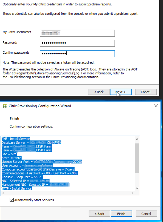The height and width of the screenshot is (222, 163).
Task: Select 'PXE - Install Service' line
Action: tap(16, 138)
